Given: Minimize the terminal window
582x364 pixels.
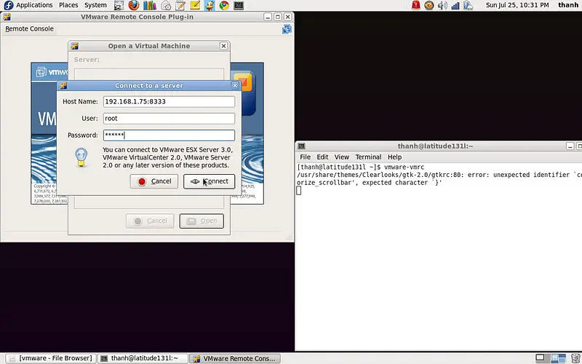Looking at the screenshot, I should (x=570, y=146).
